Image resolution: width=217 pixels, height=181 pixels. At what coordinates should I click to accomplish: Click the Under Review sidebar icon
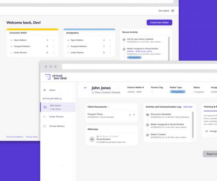coord(45,117)
